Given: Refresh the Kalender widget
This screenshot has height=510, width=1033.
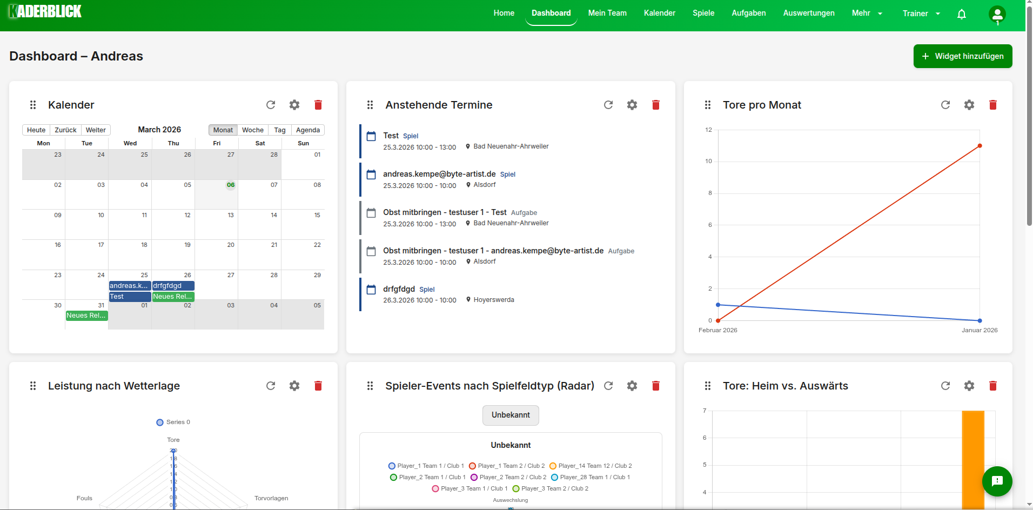Looking at the screenshot, I should click(x=271, y=105).
